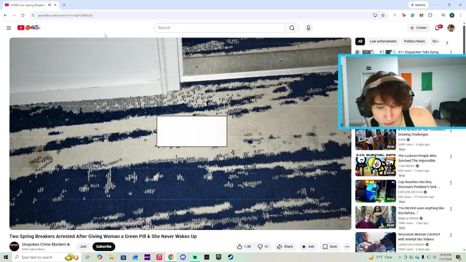This screenshot has width=466, height=262.
Task: Open the YouTube account avatar menu
Action: (x=451, y=28)
